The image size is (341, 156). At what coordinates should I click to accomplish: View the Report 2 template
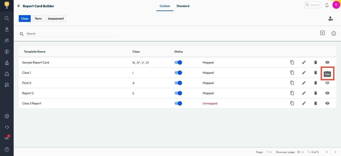327,93
